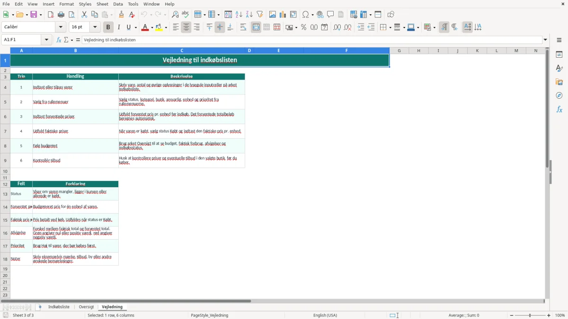The height and width of the screenshot is (319, 568).
Task: Open the sidebar Gallery deck
Action: [x=559, y=82]
